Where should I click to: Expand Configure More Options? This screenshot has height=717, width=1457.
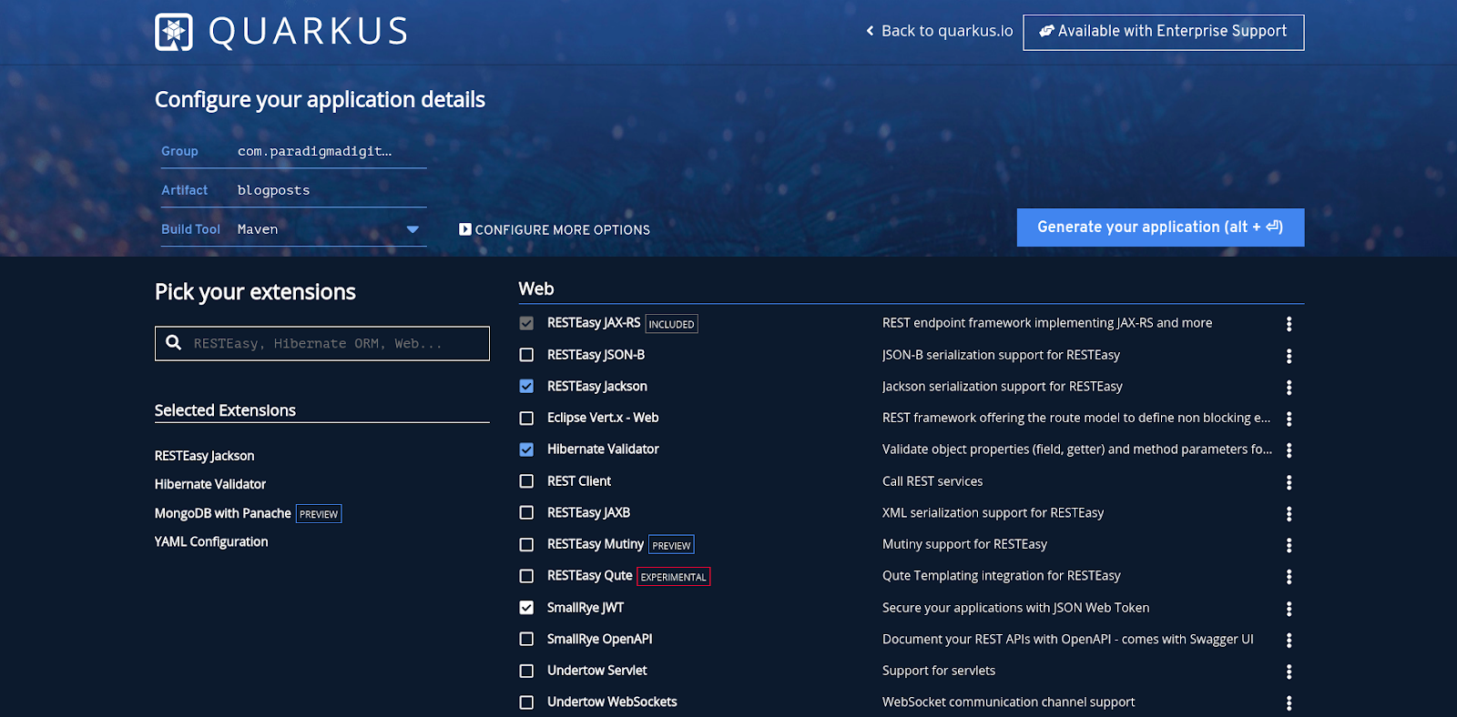click(555, 230)
